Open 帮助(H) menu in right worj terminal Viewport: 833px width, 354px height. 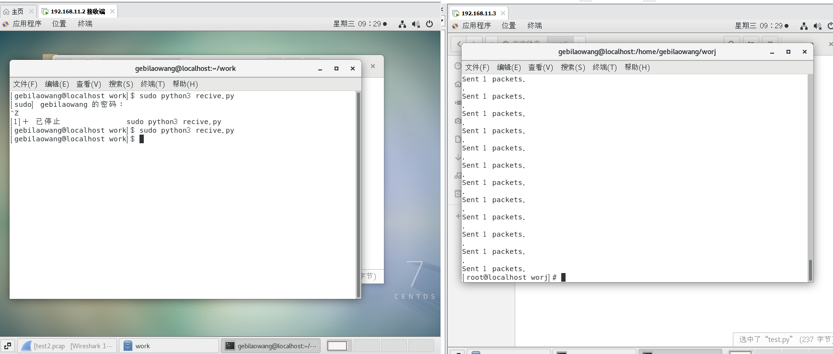(637, 67)
